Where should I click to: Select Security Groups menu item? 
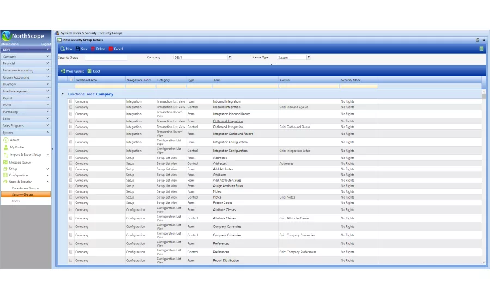coord(26,195)
